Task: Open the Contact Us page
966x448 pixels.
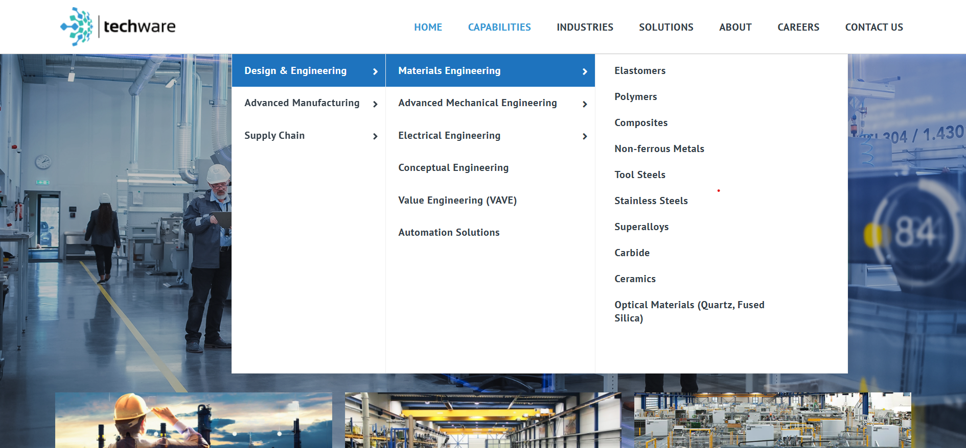Action: [x=873, y=27]
